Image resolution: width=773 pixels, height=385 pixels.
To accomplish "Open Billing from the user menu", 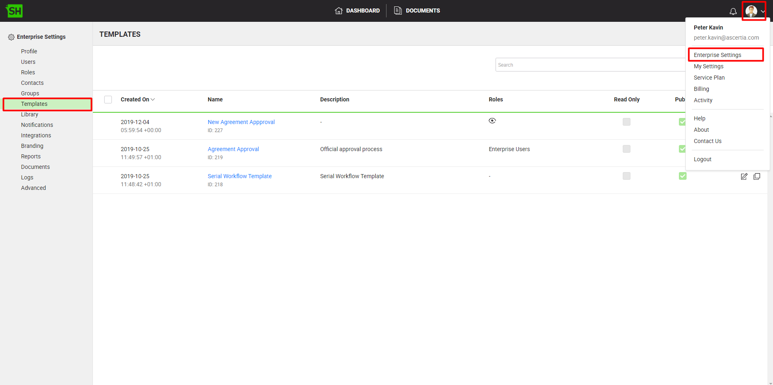I will tap(701, 89).
